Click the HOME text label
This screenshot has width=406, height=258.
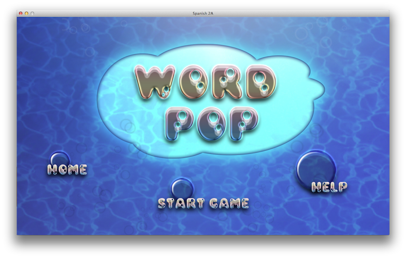tap(67, 170)
